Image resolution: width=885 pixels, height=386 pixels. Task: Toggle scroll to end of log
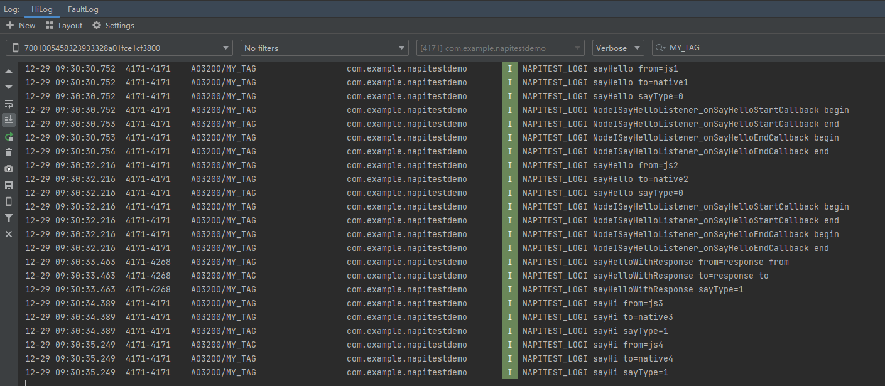pyautogui.click(x=9, y=120)
